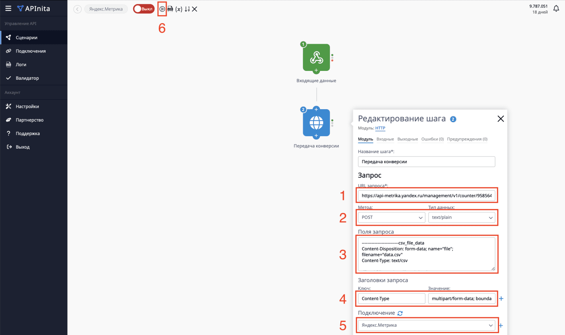The image size is (565, 335).
Task: Open the variables (x) icon
Action: [x=179, y=9]
